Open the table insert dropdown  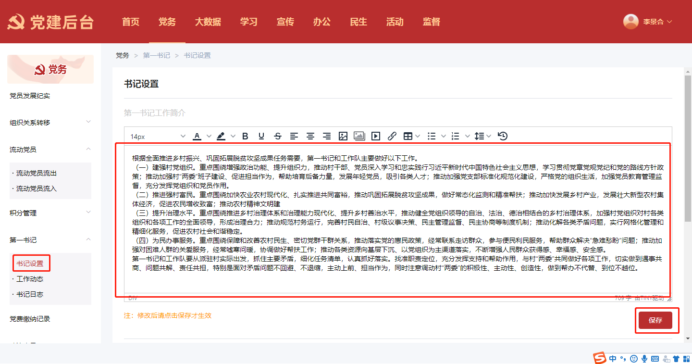tap(412, 136)
